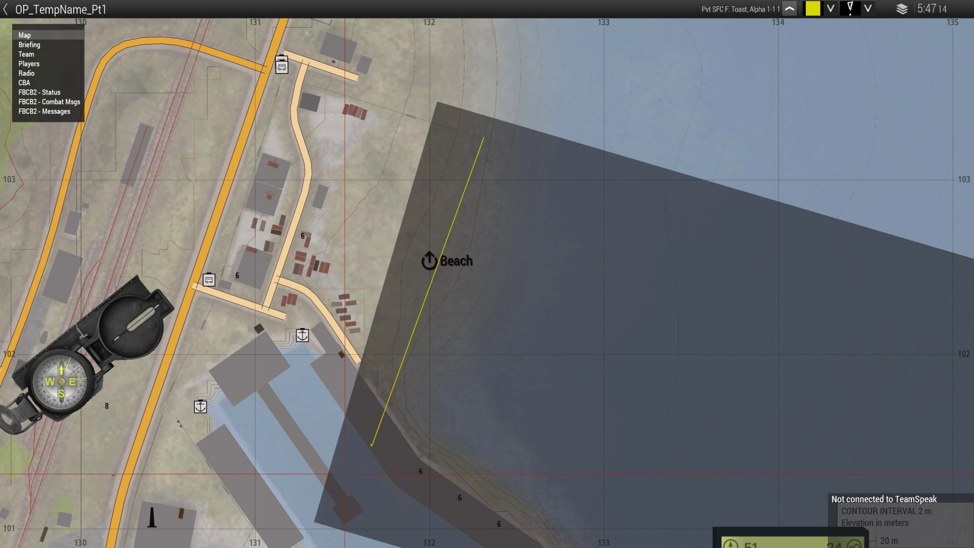Click the upper bus stop icon on the road
This screenshot has height=548, width=974.
282,65
